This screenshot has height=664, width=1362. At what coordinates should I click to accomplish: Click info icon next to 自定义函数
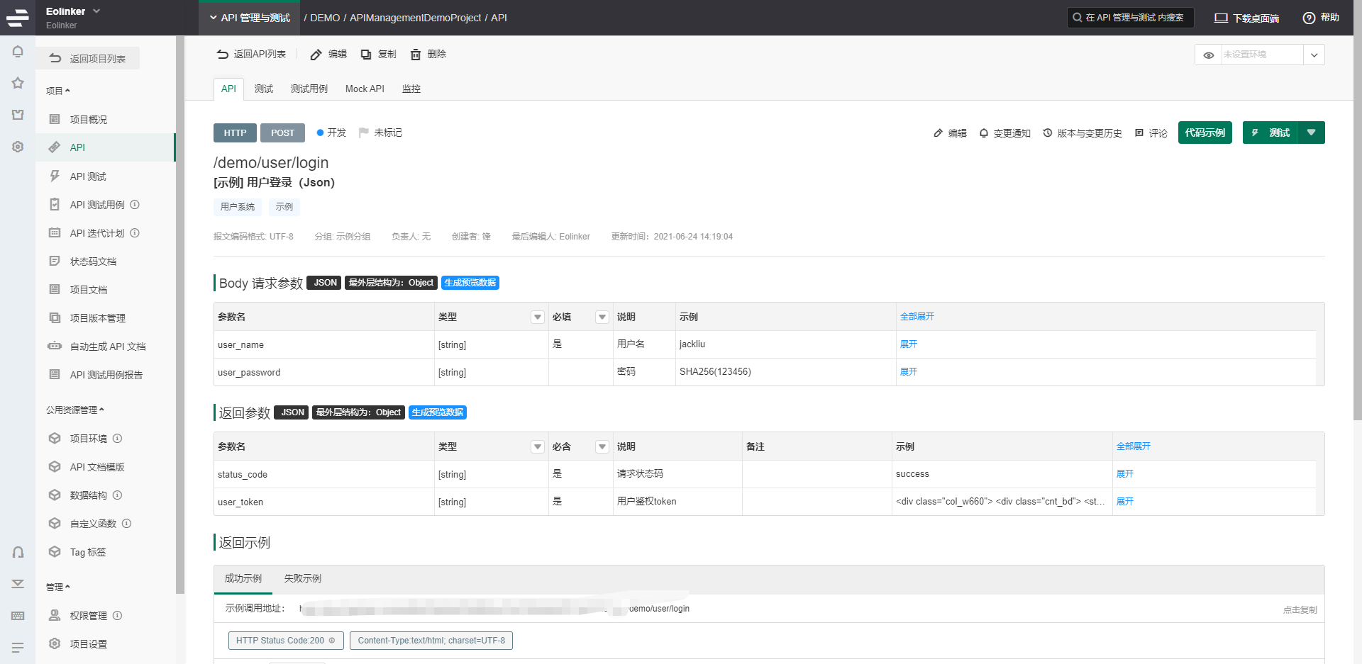pyautogui.click(x=127, y=524)
